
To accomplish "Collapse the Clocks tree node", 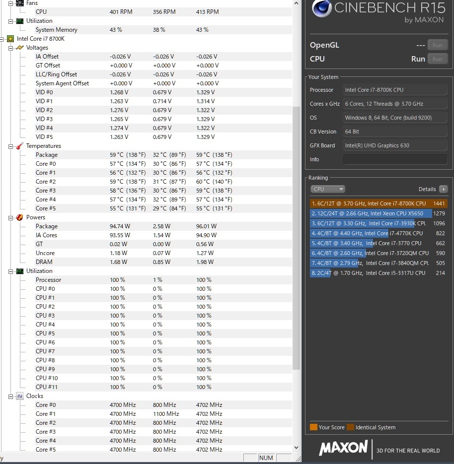I will tap(10, 397).
